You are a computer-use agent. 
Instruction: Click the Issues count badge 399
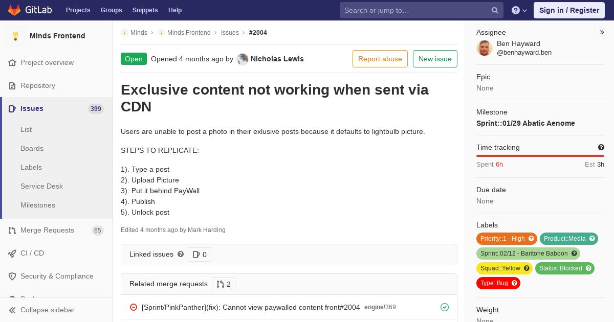click(96, 109)
